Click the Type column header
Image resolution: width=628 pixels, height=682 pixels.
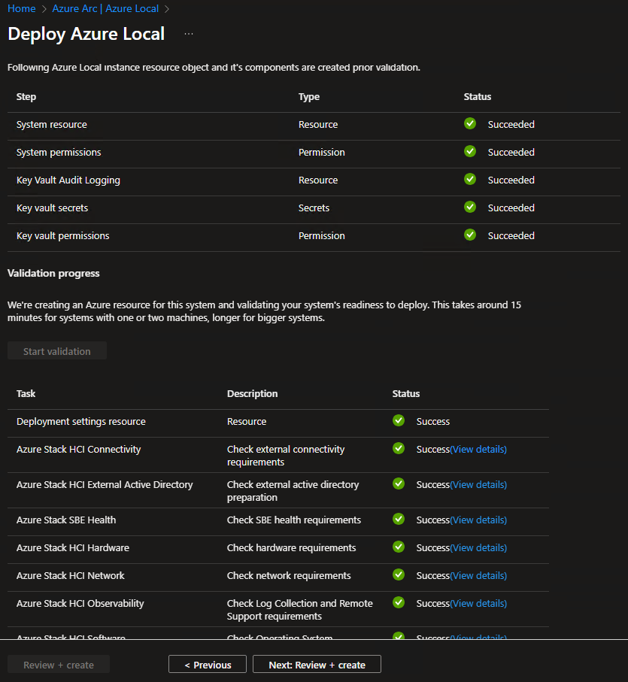309,96
